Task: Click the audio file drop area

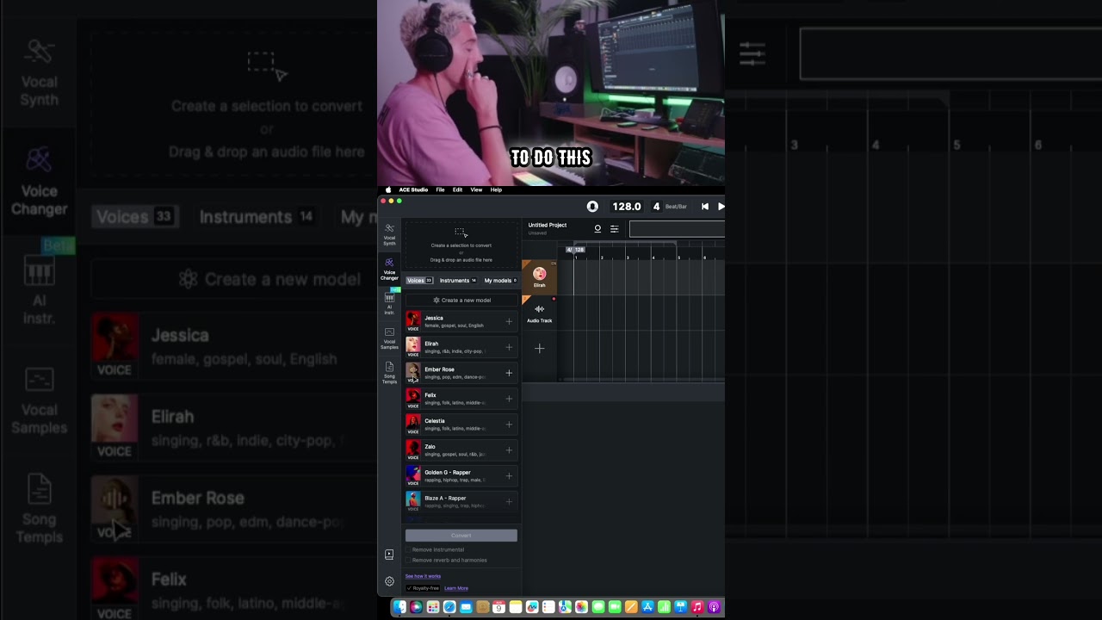Action: [461, 245]
